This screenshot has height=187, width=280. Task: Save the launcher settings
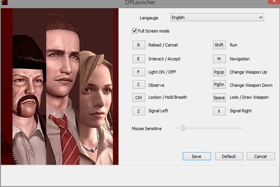pyautogui.click(x=196, y=156)
